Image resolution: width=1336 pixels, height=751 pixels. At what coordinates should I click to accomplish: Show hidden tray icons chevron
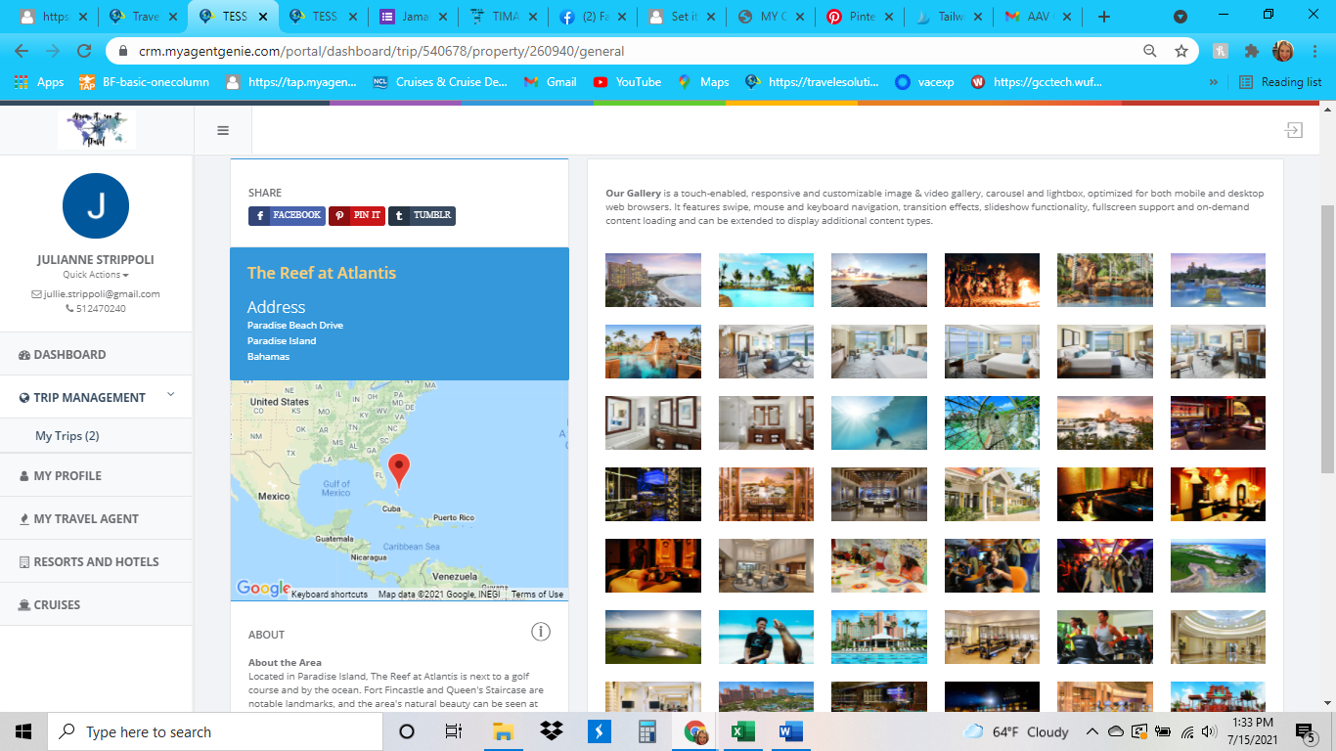click(x=1092, y=731)
